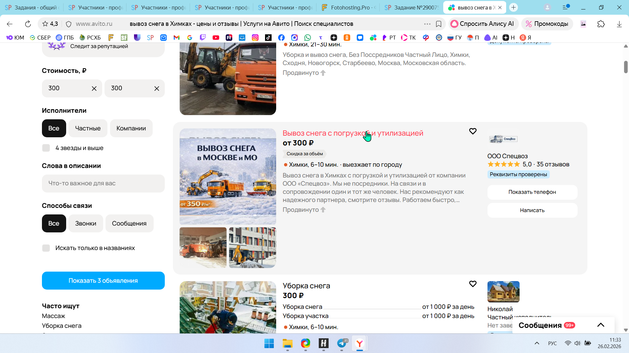
Task: Click Показать телефон for ООО Спецвоз
Action: [x=532, y=192]
